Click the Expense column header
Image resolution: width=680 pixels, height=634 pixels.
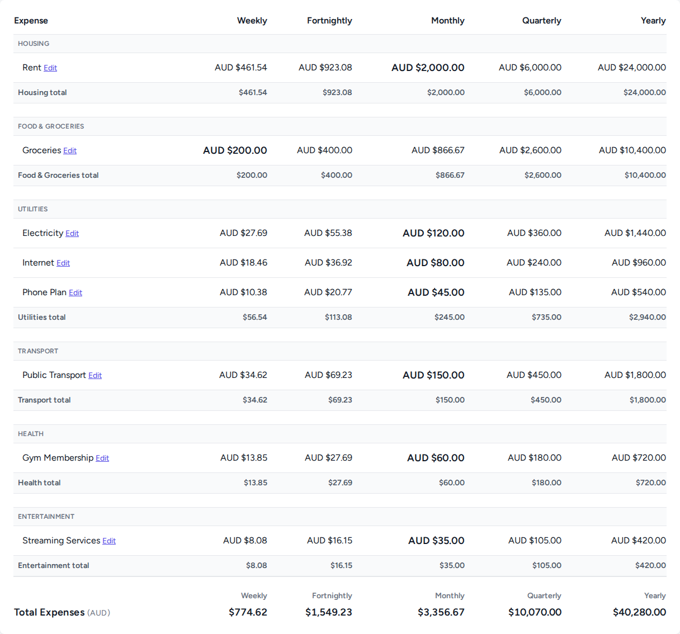[x=31, y=21]
